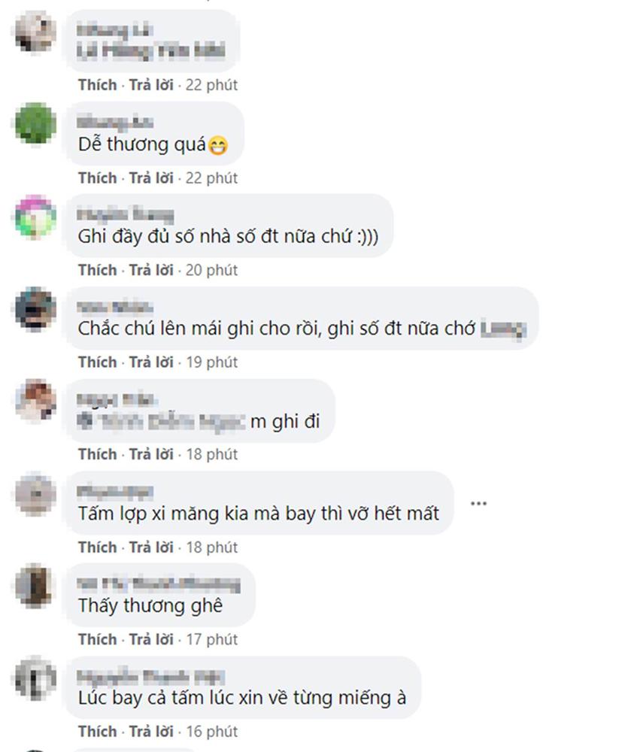Reply to the comment posted 19 phút ago
628x752 pixels.
tap(151, 362)
